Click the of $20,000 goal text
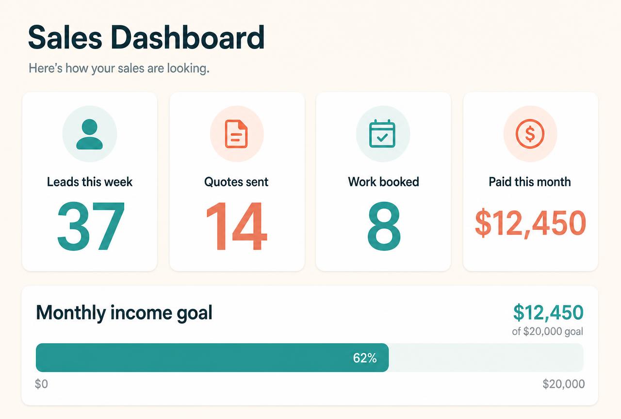 point(547,332)
